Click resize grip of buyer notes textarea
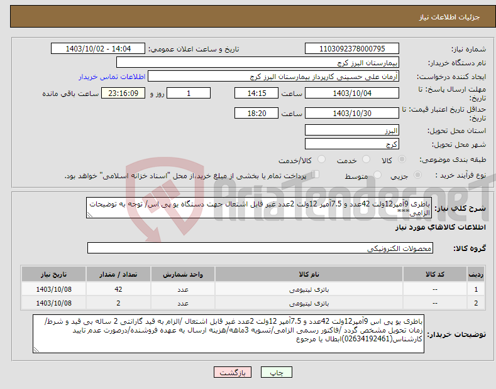The height and width of the screenshot is (389, 496). click(36, 349)
